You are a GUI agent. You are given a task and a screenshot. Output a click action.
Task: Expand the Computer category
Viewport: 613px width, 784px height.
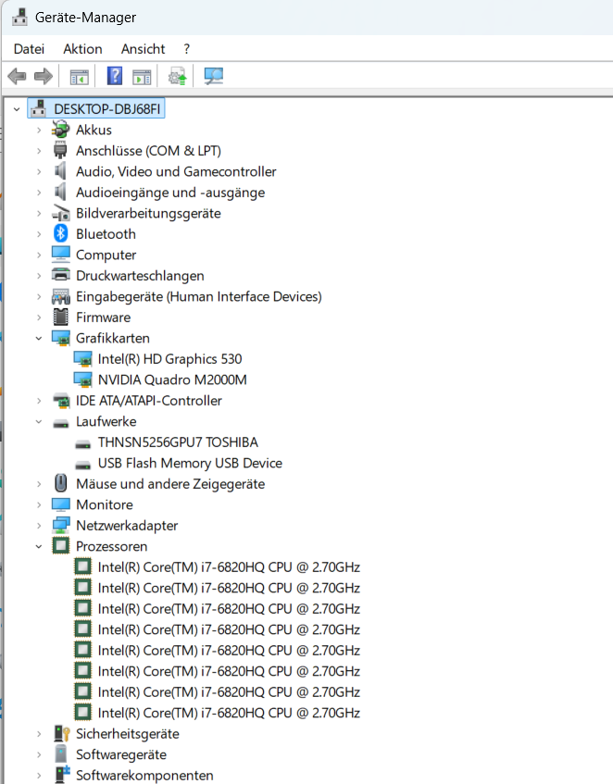(x=39, y=255)
